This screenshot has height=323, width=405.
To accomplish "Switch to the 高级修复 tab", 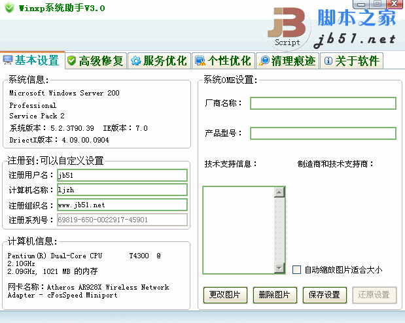I will (96, 61).
